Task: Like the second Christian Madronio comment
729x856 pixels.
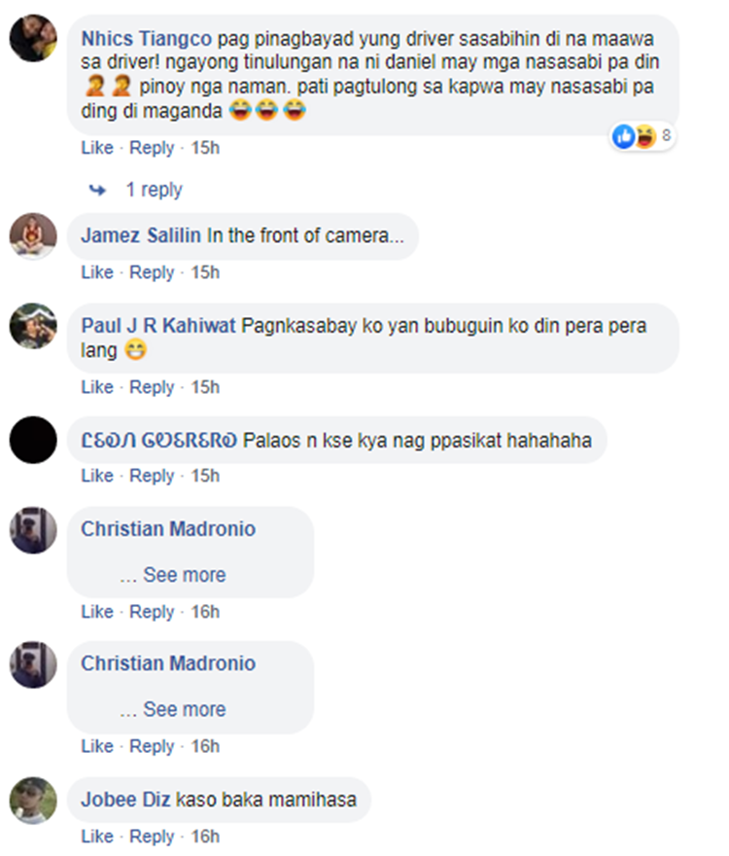Action: tap(97, 746)
